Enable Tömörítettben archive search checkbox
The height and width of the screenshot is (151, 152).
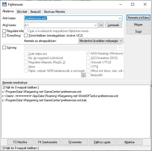[26, 36]
